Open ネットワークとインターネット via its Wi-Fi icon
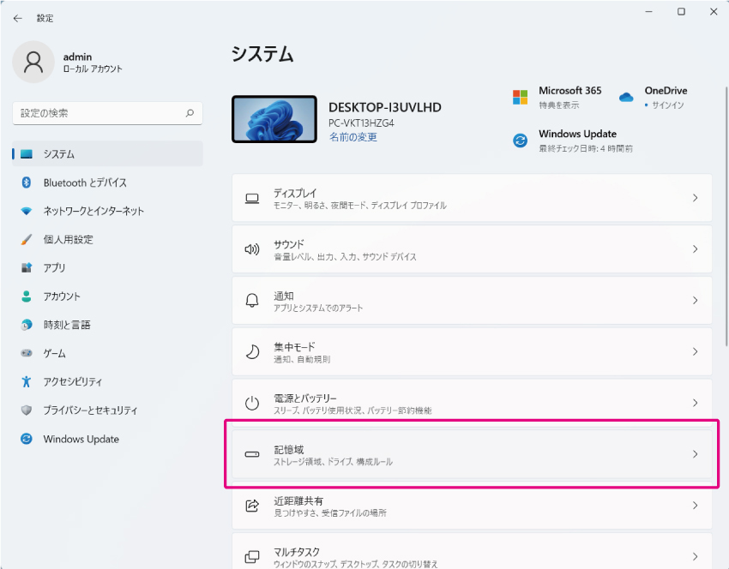Viewport: 729px width, 569px height. [27, 211]
